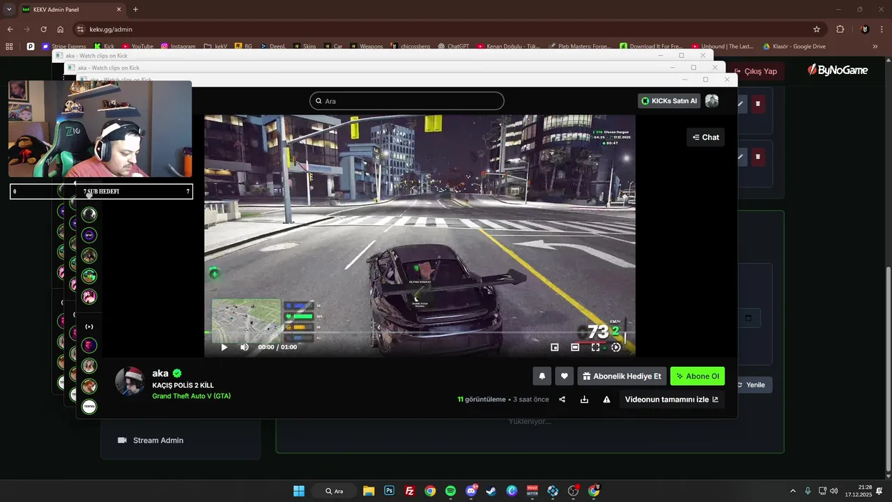
Task: Open Videonun tamamını izle link
Action: point(672,400)
